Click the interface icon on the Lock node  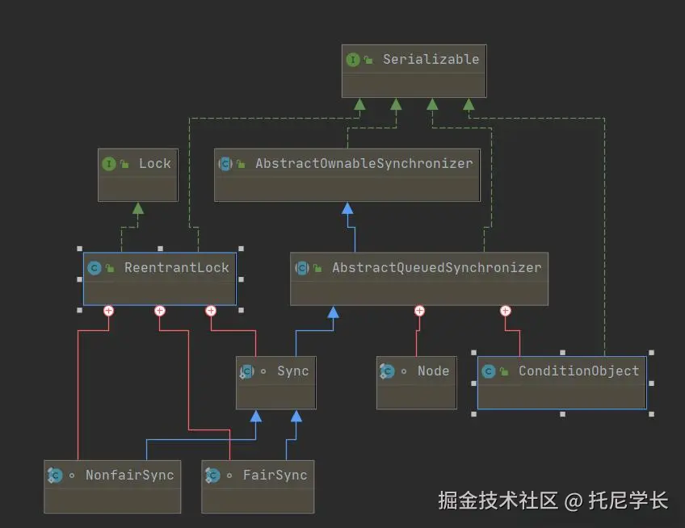pyautogui.click(x=108, y=163)
